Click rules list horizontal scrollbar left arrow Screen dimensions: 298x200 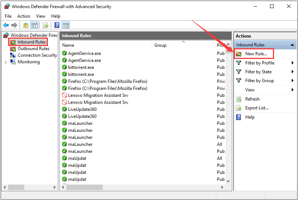[x=63, y=187]
